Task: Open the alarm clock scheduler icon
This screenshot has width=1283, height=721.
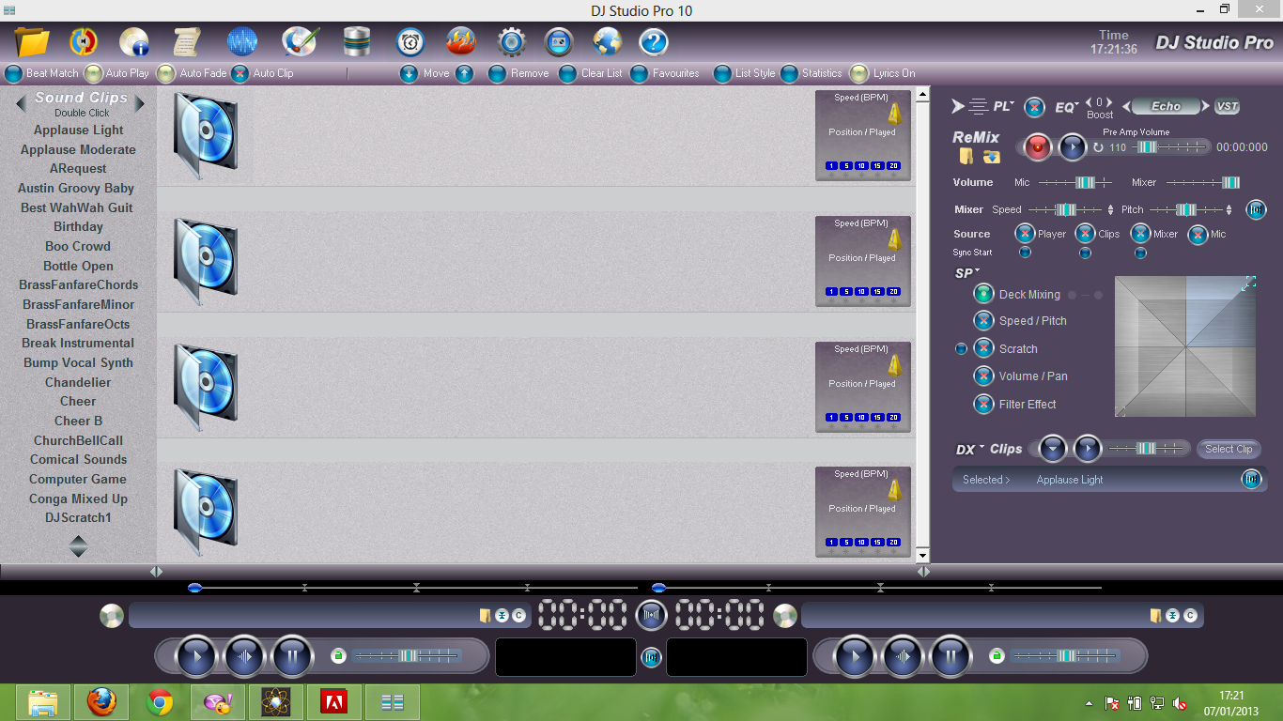Action: click(x=410, y=42)
